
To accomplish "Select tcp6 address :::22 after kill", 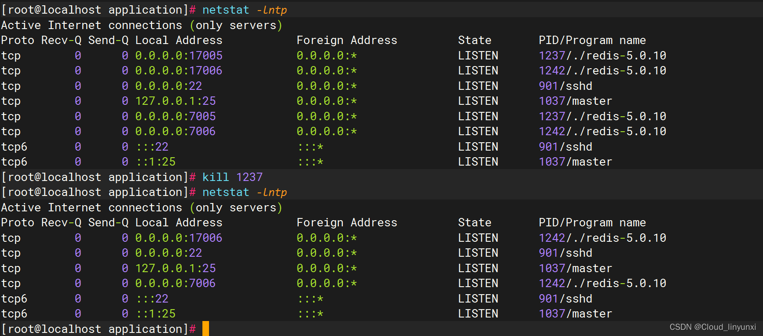I will coord(152,299).
